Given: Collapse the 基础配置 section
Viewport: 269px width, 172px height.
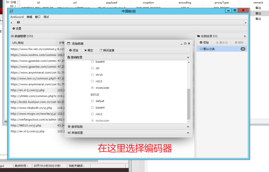Looking at the screenshot, I should [x=188, y=57].
